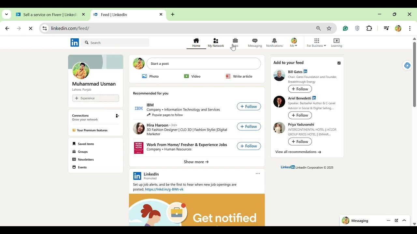The height and width of the screenshot is (234, 417).
Task: Click the page vertical scrollbar
Action: click(x=414, y=74)
